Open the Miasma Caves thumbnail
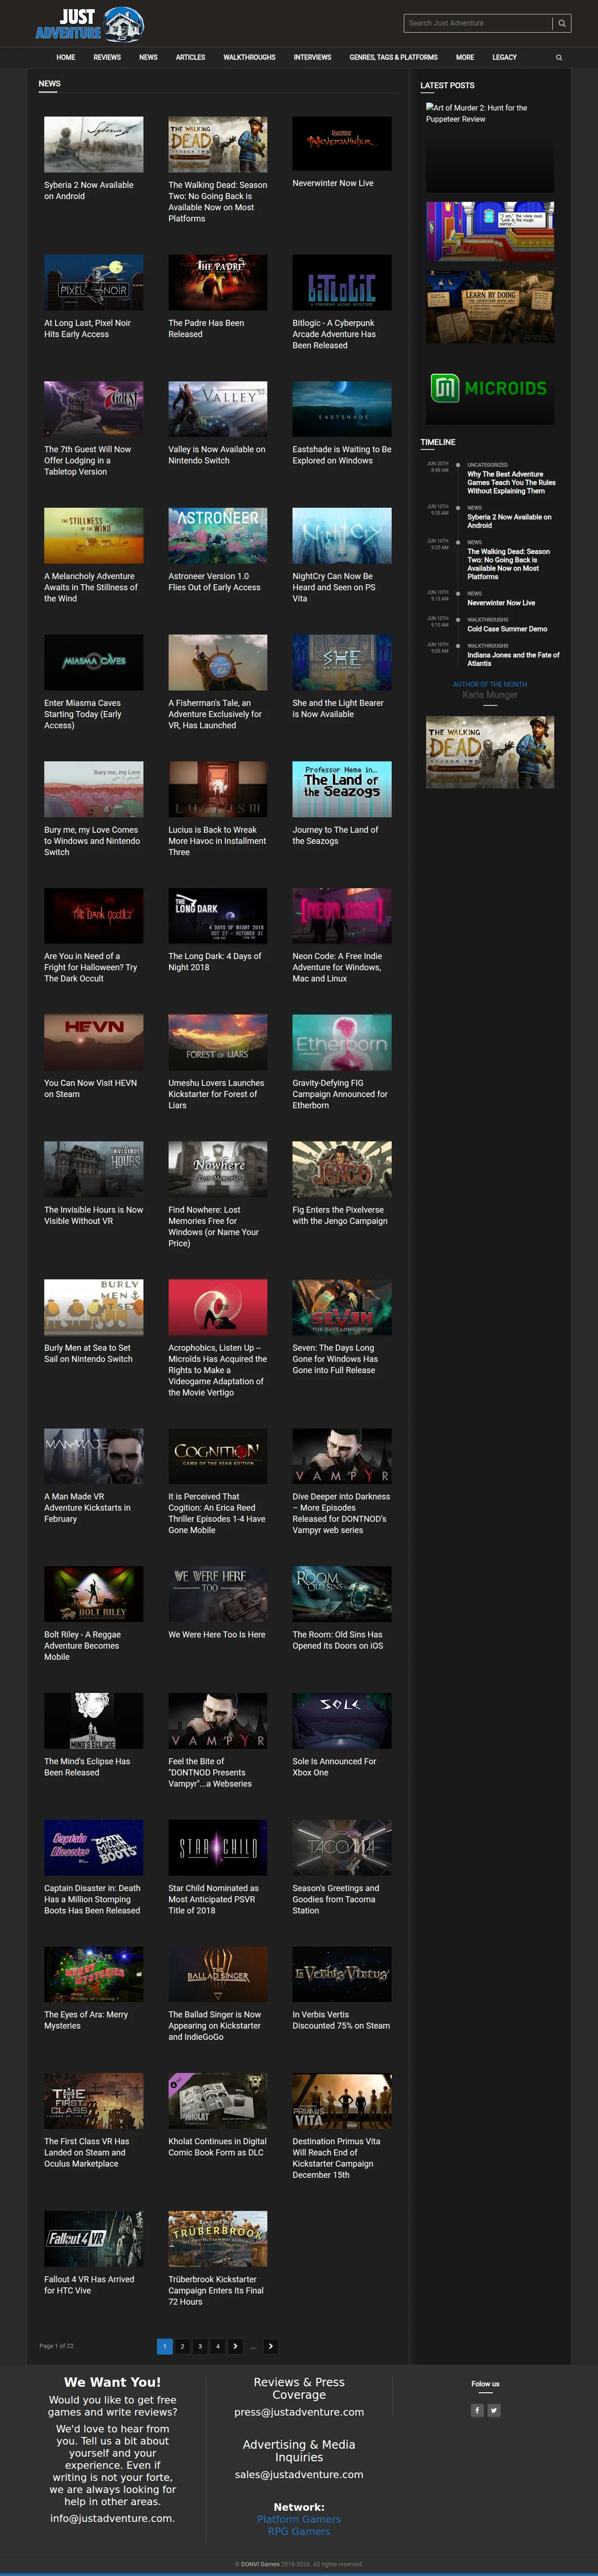The image size is (598, 2576). [94, 662]
